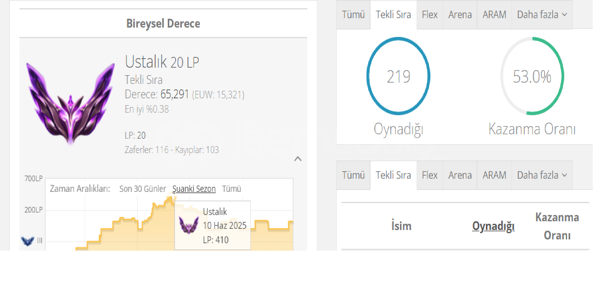The width and height of the screenshot is (600, 282).
Task: Sort table by the Oynadığı column header
Action: [493, 226]
